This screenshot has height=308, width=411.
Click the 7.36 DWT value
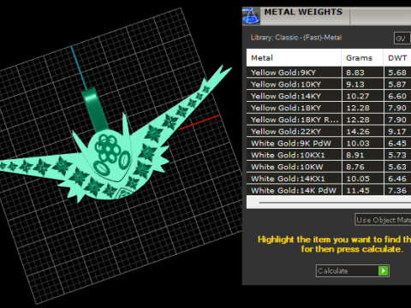(x=397, y=190)
